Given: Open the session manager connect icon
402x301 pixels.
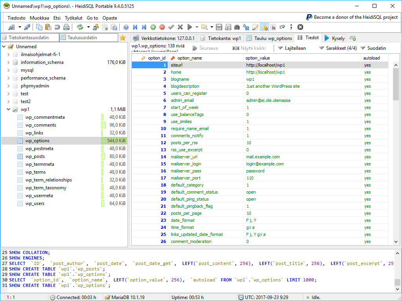Looking at the screenshot, I should click(x=11, y=27).
